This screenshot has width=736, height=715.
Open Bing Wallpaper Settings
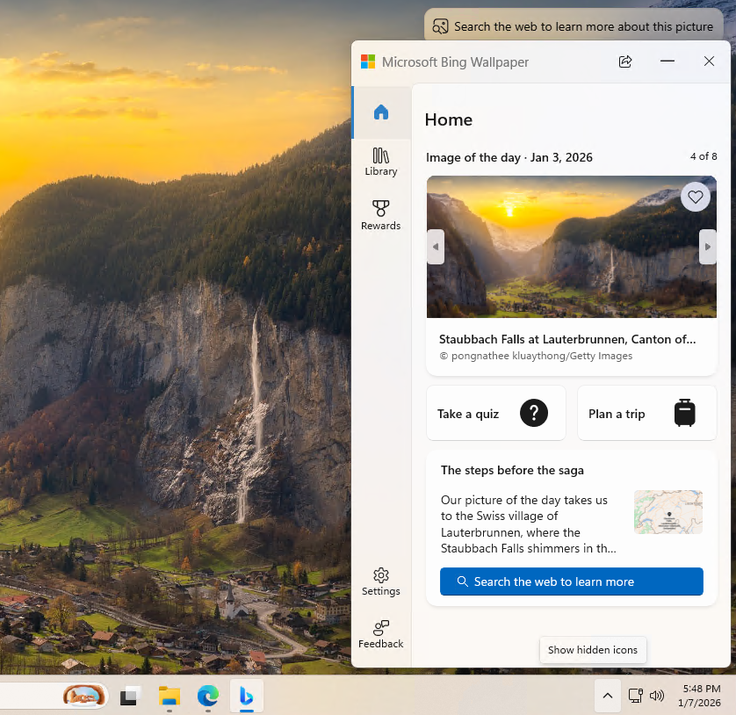[x=380, y=581]
